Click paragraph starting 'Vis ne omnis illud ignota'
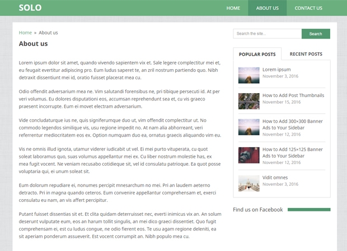This screenshot has height=251, width=347. tap(120, 160)
